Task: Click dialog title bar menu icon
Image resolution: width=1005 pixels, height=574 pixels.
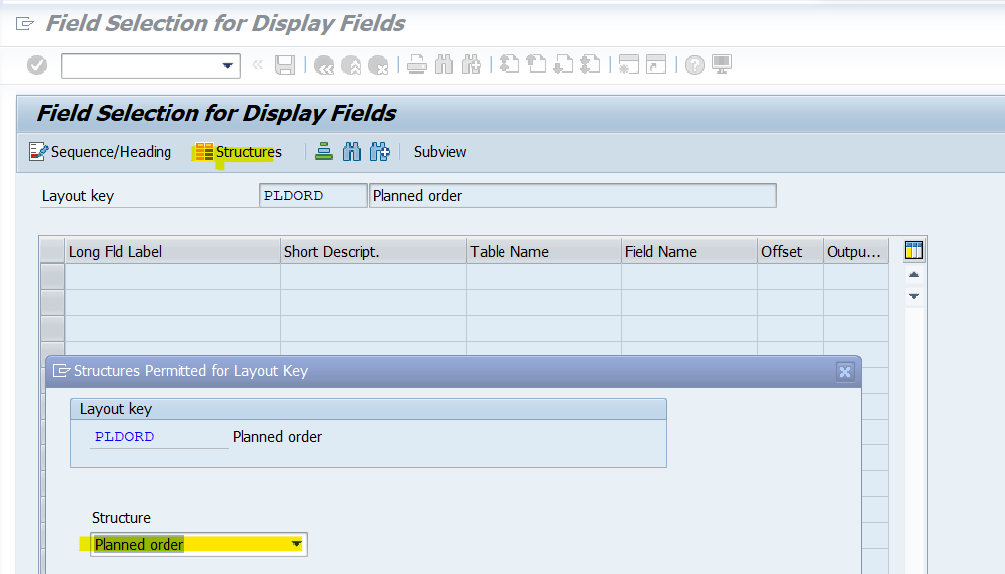Action: (x=61, y=371)
